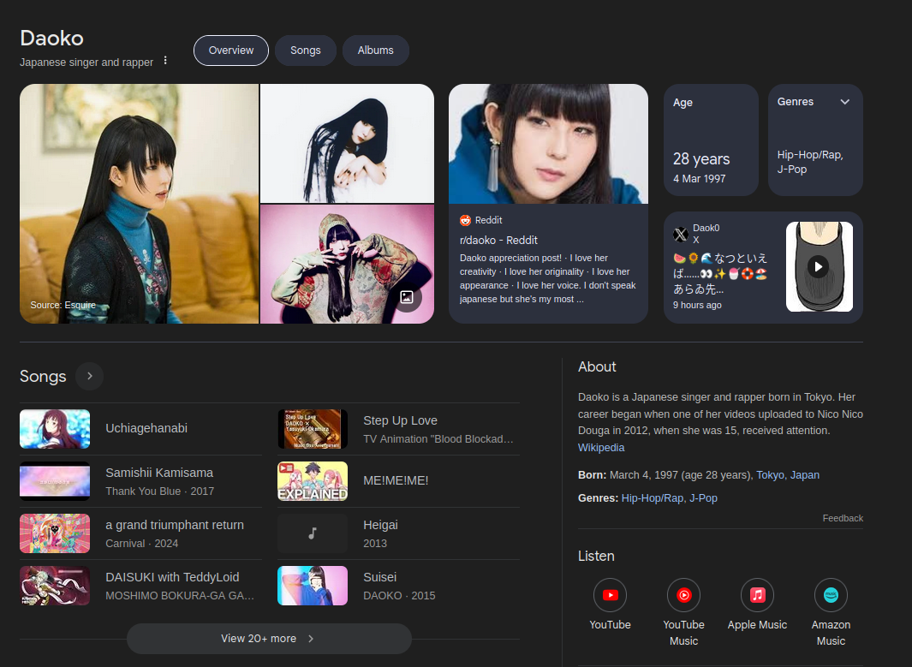The image size is (912, 667).
Task: Click the Daoko appreciation post snippet text
Action: [547, 278]
